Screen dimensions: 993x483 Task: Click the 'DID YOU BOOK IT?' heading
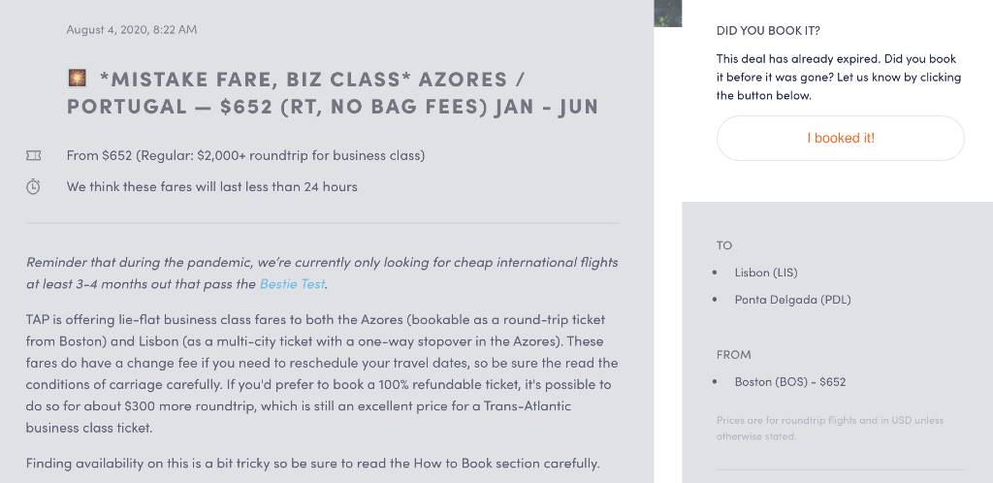coord(768,30)
